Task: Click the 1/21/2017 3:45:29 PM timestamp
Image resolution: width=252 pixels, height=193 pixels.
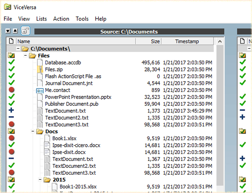Action: (188, 111)
